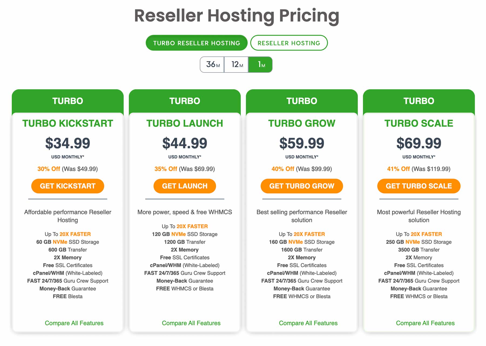
Task: Click the Get Launch button
Action: 184,186
